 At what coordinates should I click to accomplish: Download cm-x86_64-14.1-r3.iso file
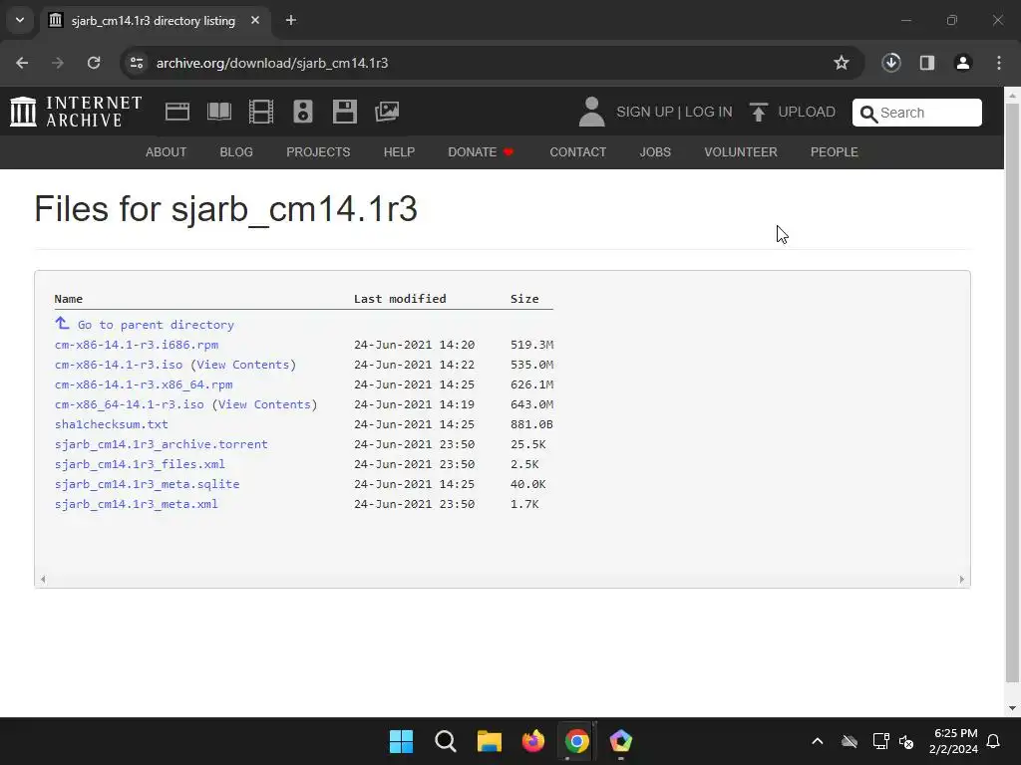click(130, 404)
